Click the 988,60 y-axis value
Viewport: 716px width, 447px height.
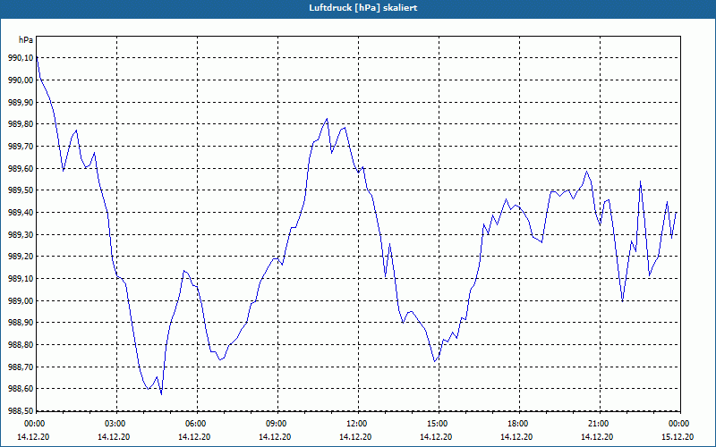click(x=21, y=389)
